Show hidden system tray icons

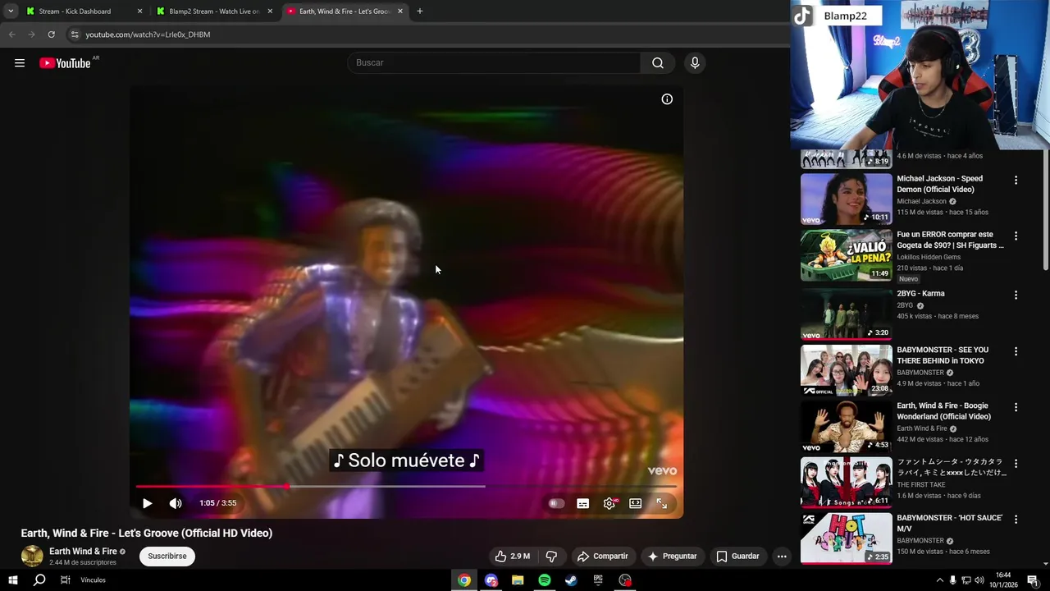pyautogui.click(x=939, y=580)
